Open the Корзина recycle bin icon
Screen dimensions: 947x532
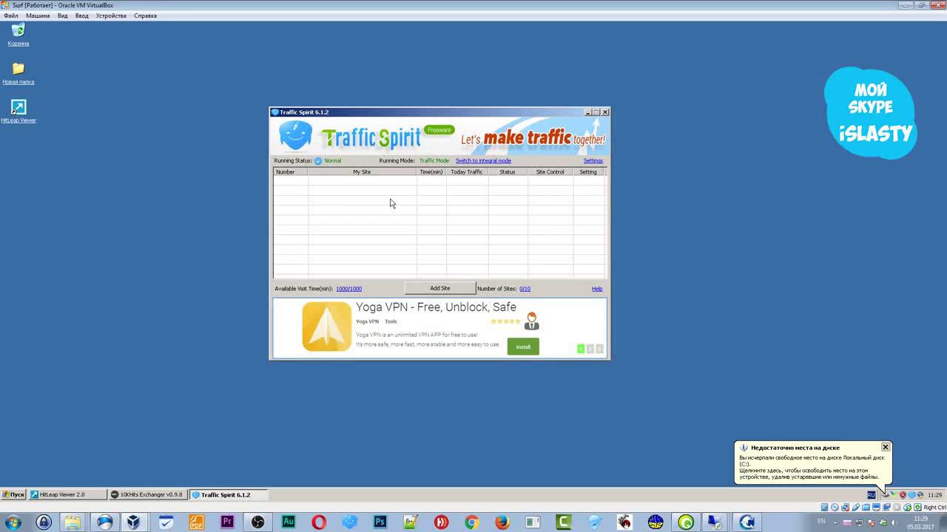coord(18,34)
